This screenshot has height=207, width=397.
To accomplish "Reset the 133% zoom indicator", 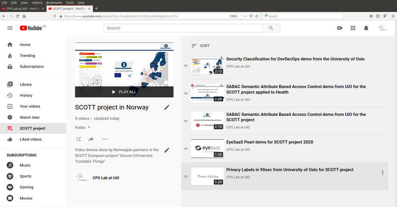I will (233, 16).
